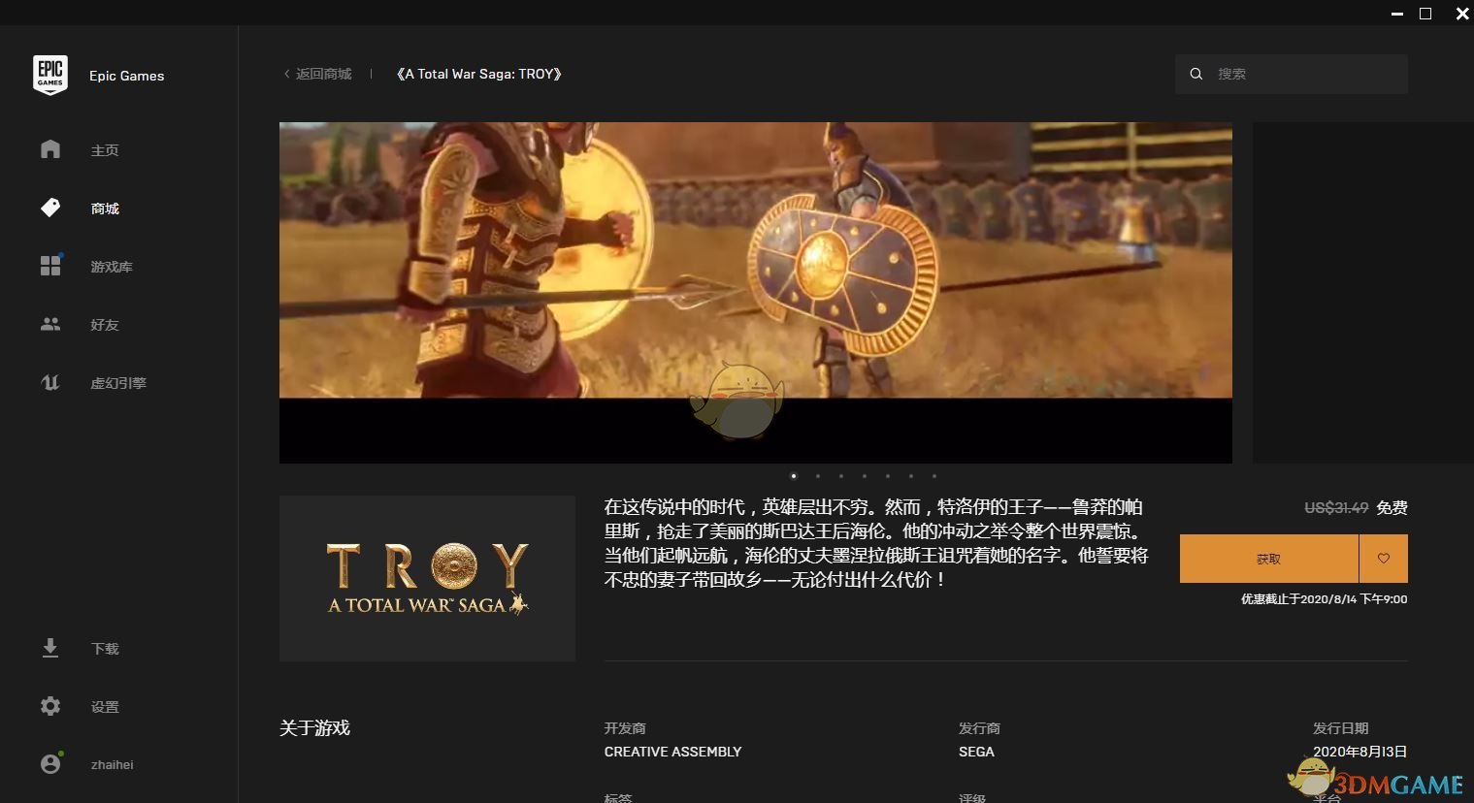Select the fifth carousel dot
Viewport: 1474px width, 803px height.
[x=888, y=476]
